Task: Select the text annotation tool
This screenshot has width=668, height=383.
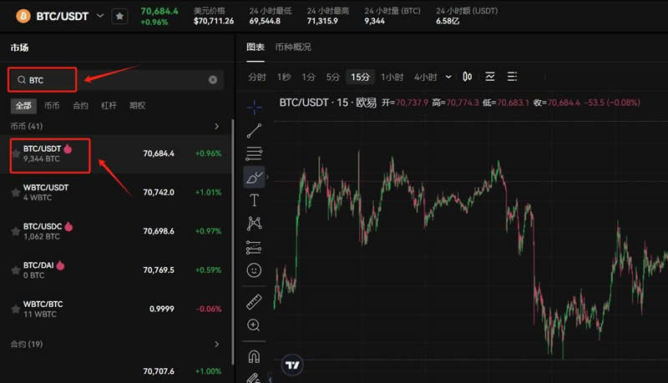Action: click(x=255, y=200)
